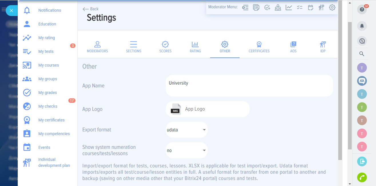Open the Certificates tab

point(259,47)
